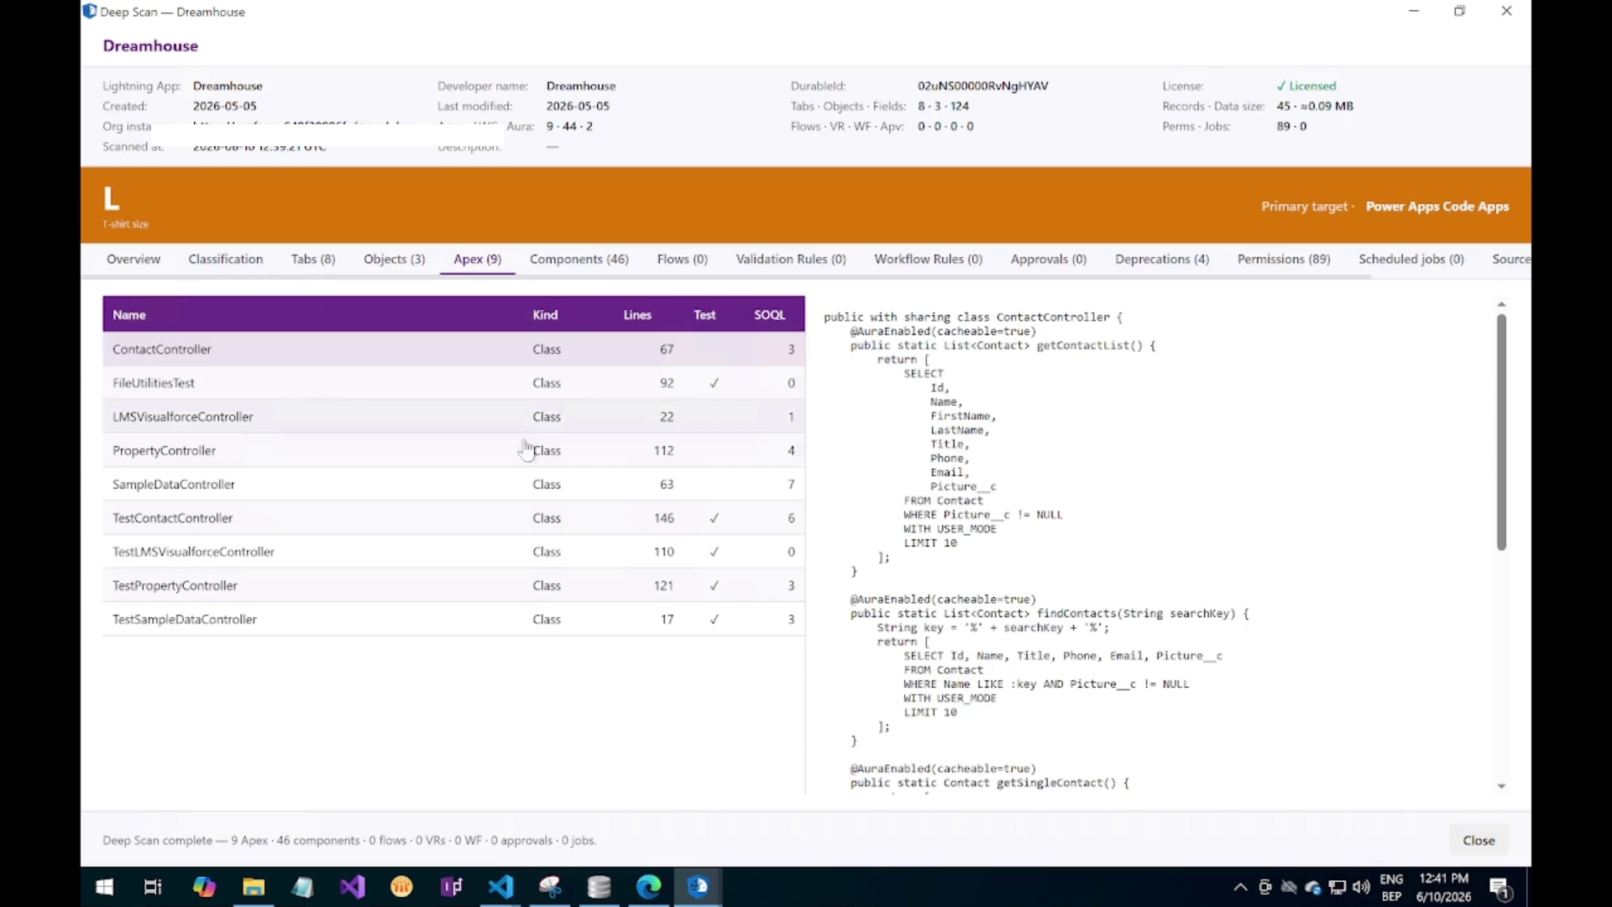Select the FileUtilitiesTest row
The height and width of the screenshot is (907, 1612).
click(x=453, y=383)
